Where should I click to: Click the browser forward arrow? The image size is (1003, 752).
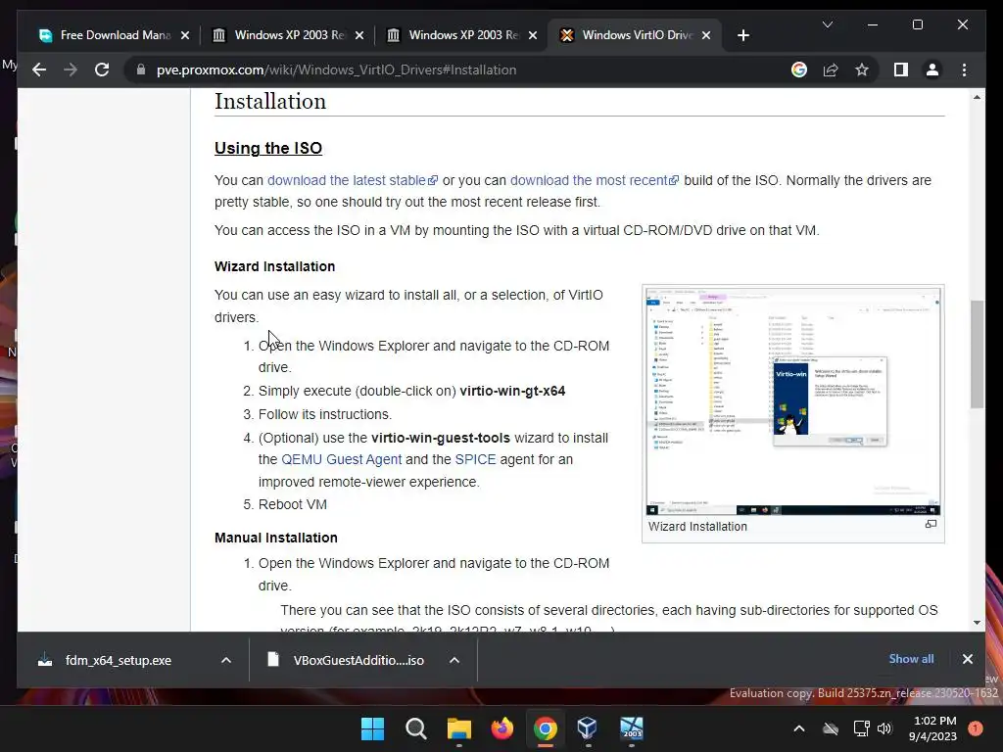(71, 70)
